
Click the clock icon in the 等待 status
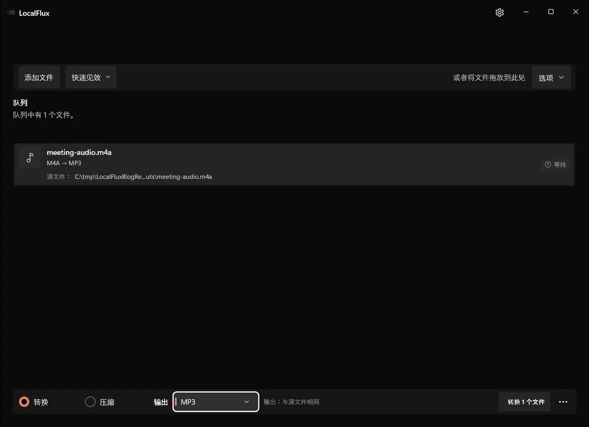tap(548, 165)
